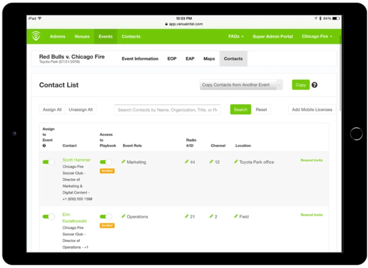The height and width of the screenshot is (268, 368).
Task: Click the Event Role column header
Action: pos(132,146)
